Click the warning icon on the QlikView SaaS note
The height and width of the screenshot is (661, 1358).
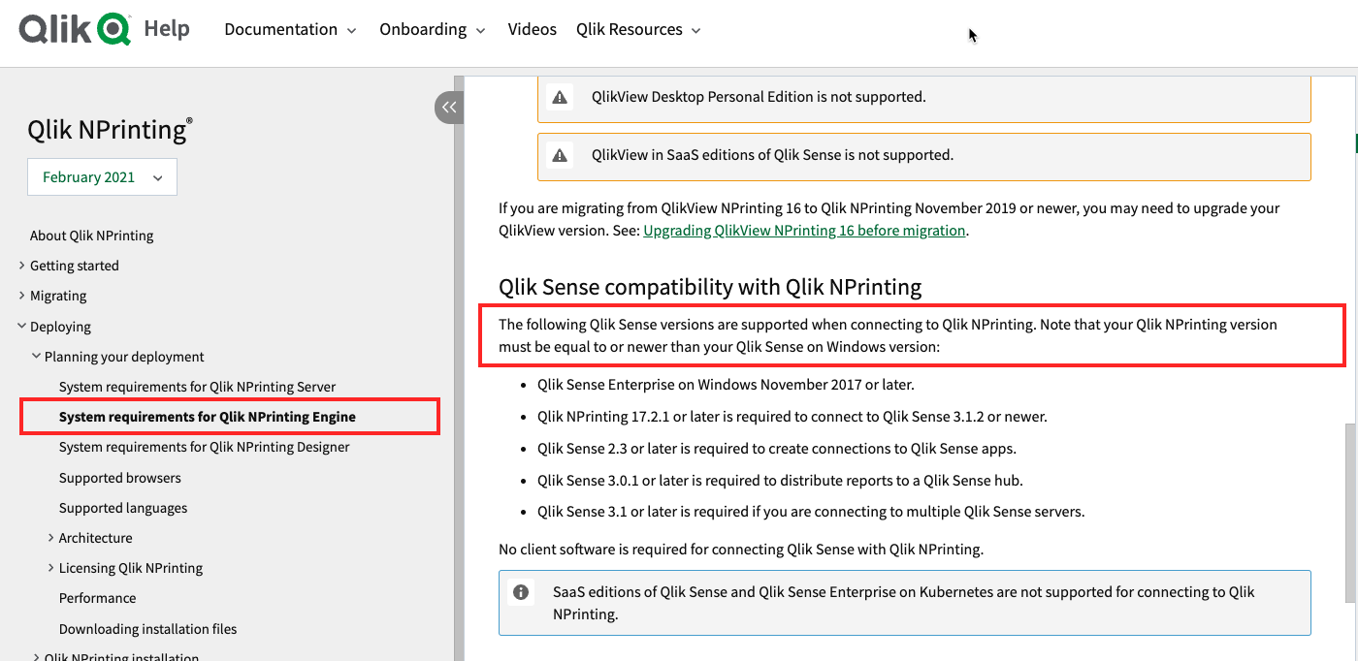click(560, 156)
